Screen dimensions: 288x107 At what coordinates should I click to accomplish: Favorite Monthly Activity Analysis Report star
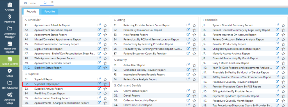pyautogui.click(x=283, y=54)
